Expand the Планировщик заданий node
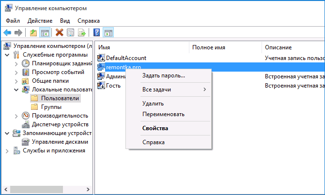 16,64
